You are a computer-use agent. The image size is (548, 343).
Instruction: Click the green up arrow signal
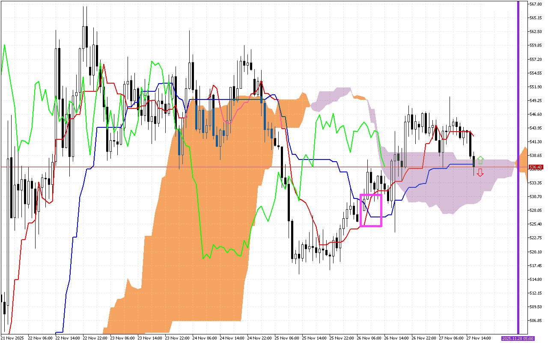(480, 160)
